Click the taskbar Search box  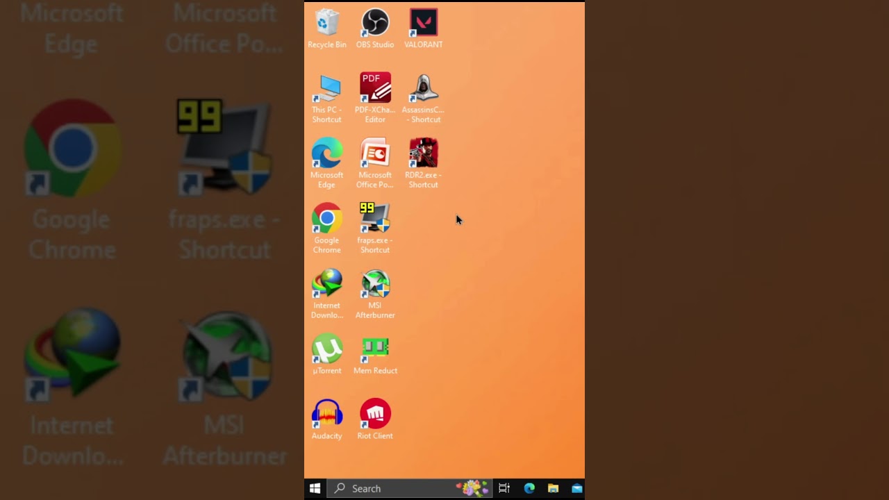click(409, 489)
